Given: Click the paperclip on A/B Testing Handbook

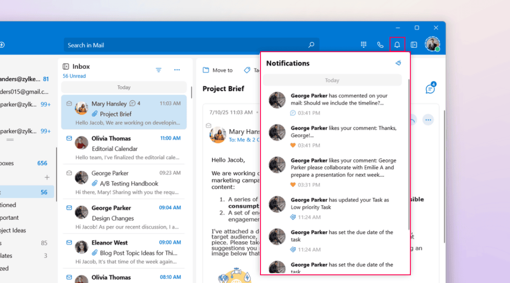Looking at the screenshot, I should [94, 183].
